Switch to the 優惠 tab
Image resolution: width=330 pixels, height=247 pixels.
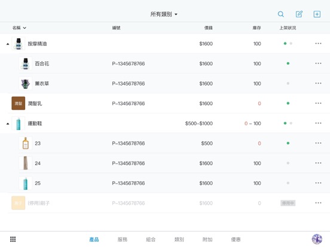coord(236,239)
